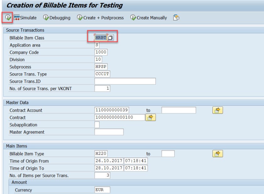Click Time of Origin From date field
The height and width of the screenshot is (194, 264).
click(x=109, y=161)
